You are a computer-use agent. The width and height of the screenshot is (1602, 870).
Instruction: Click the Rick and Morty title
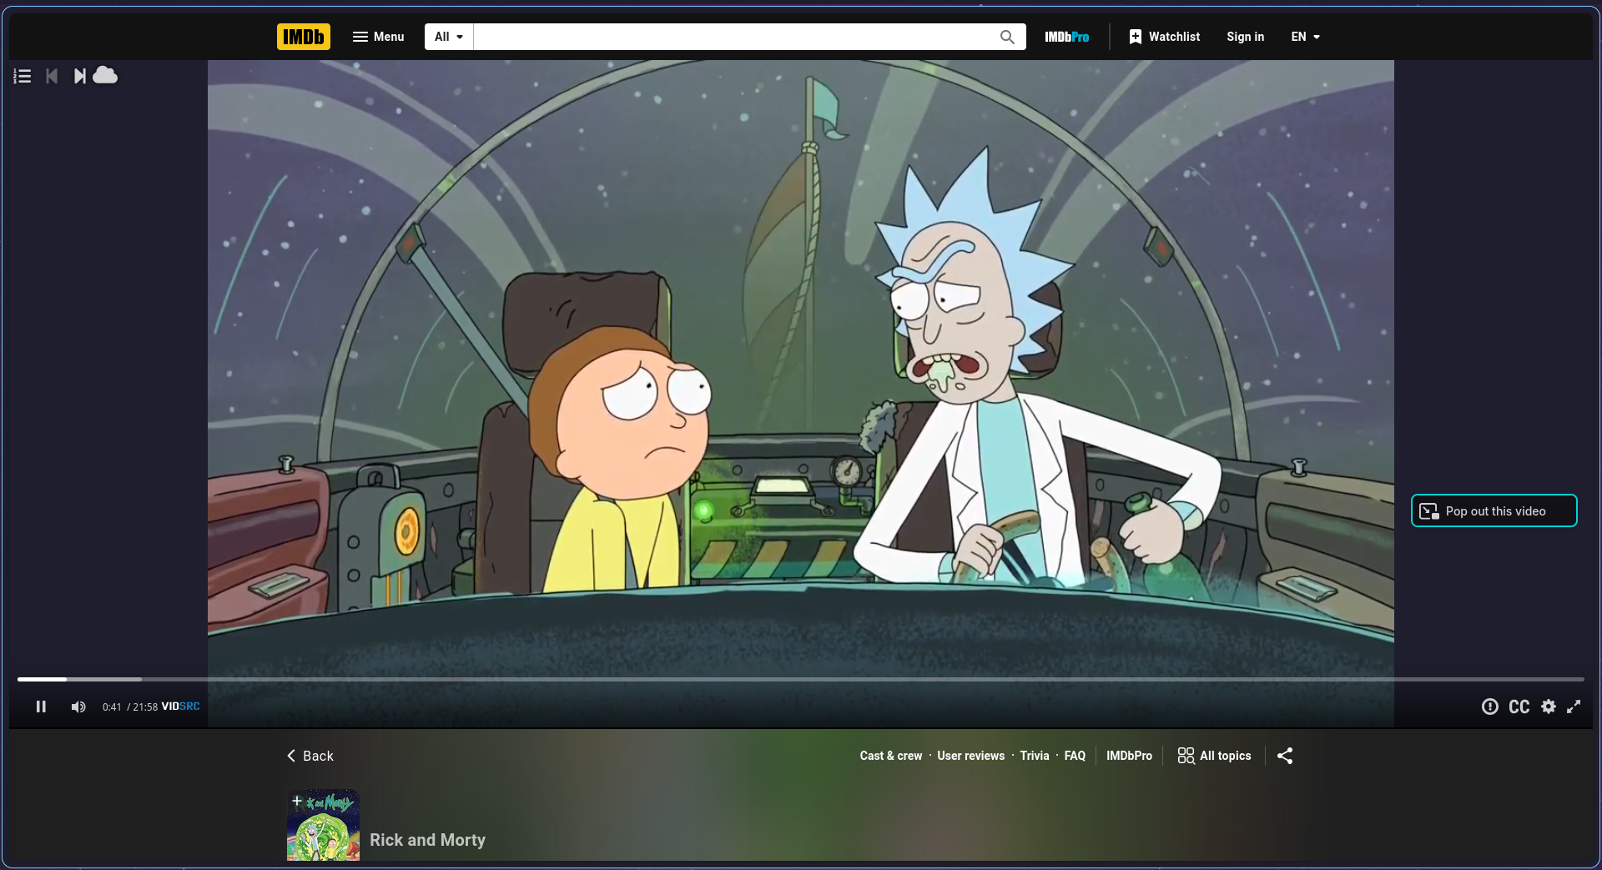[427, 840]
